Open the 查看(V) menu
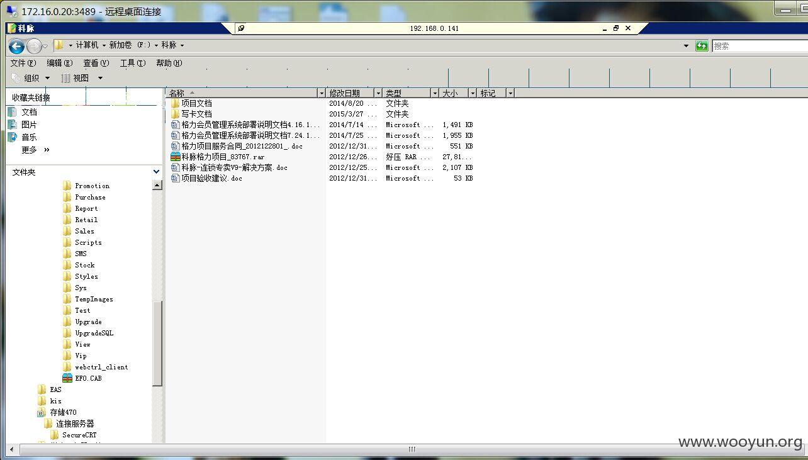Image resolution: width=808 pixels, height=460 pixels. point(96,63)
